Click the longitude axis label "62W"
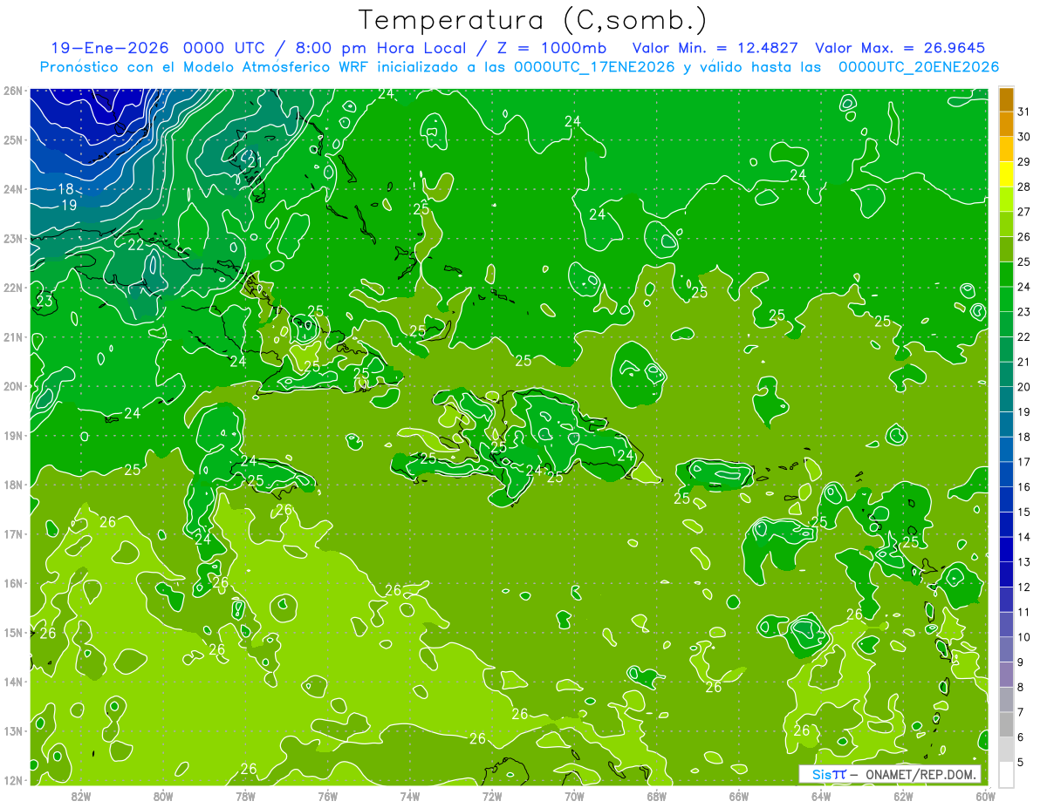 tap(903, 796)
